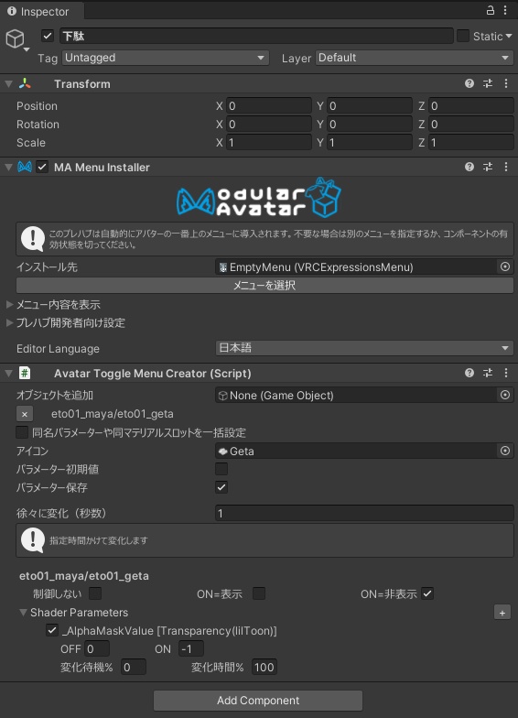Open Avatar Toggle Menu Creator presets icon
This screenshot has width=518, height=718.
(488, 373)
